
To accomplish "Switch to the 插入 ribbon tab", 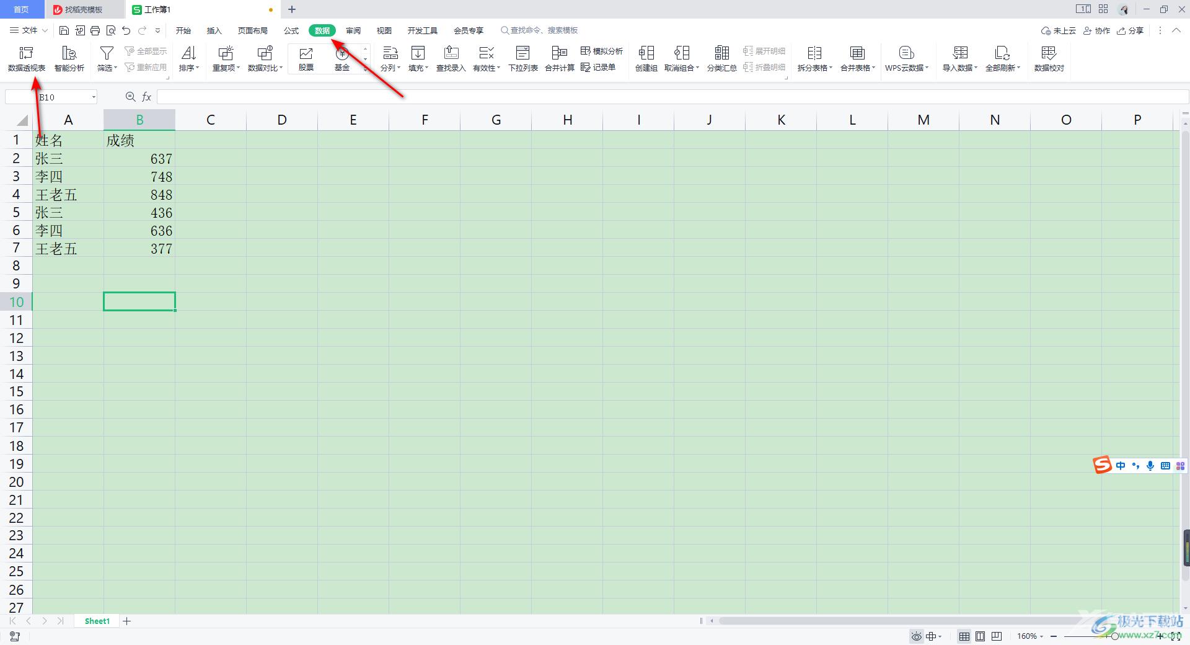I will click(x=214, y=30).
